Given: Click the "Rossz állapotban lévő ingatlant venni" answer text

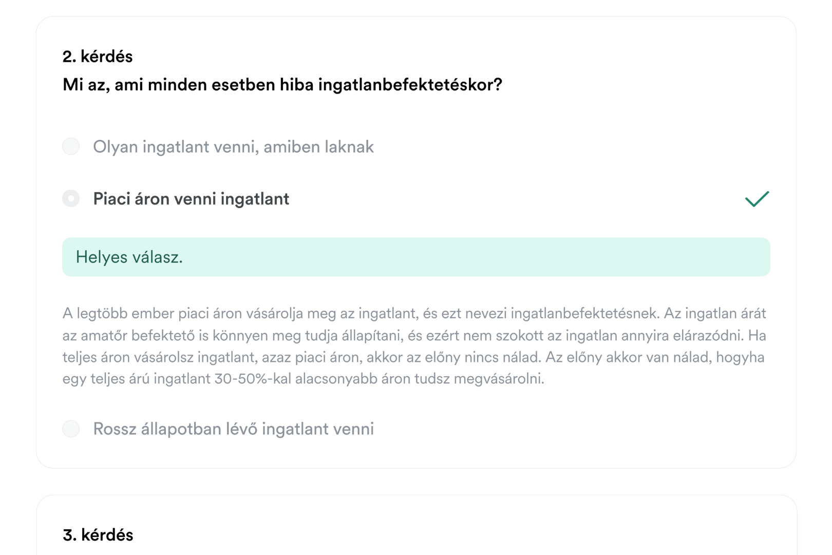Looking at the screenshot, I should pos(233,429).
